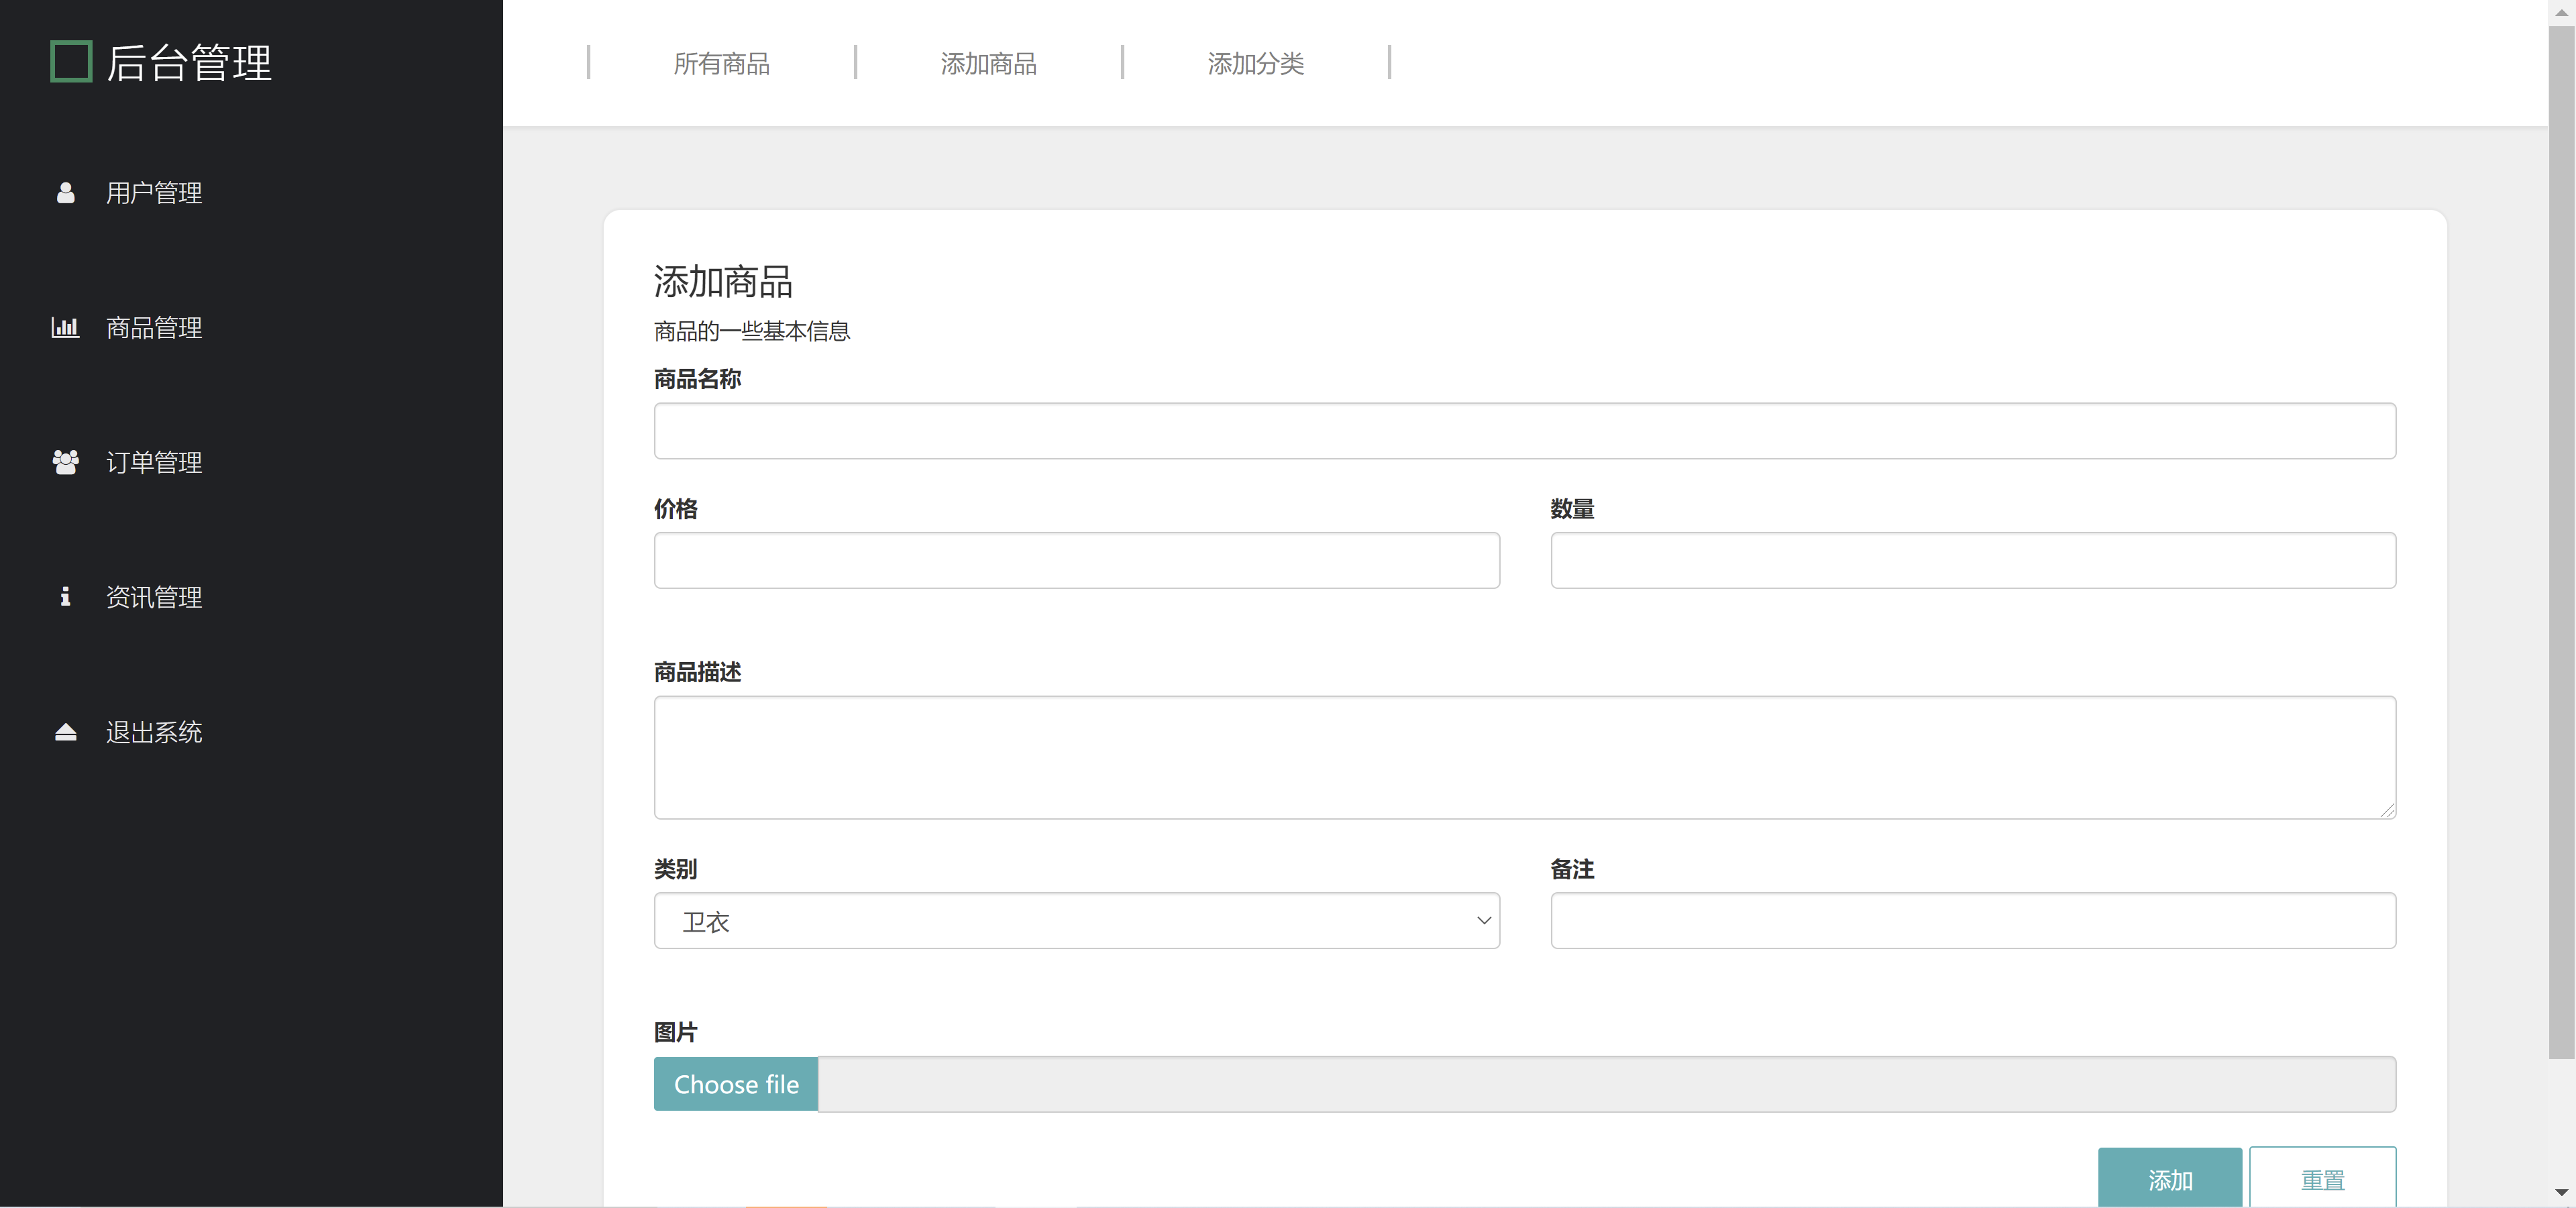Go to the 添加分类 tab
Image resolution: width=2576 pixels, height=1208 pixels.
click(1255, 64)
